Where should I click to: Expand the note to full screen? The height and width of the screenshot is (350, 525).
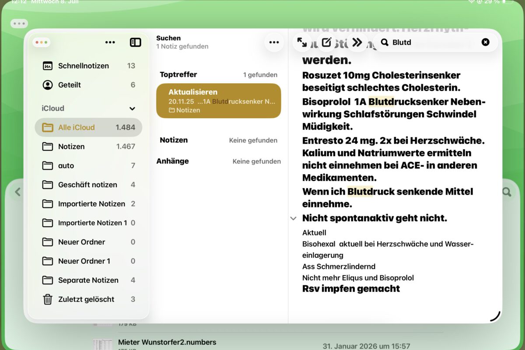(x=302, y=42)
